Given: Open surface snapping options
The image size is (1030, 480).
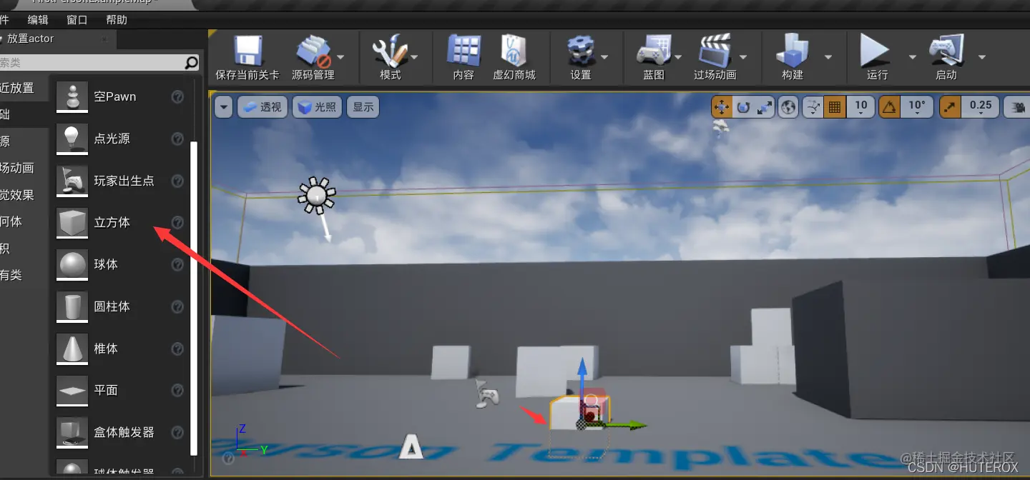Looking at the screenshot, I should coord(813,107).
